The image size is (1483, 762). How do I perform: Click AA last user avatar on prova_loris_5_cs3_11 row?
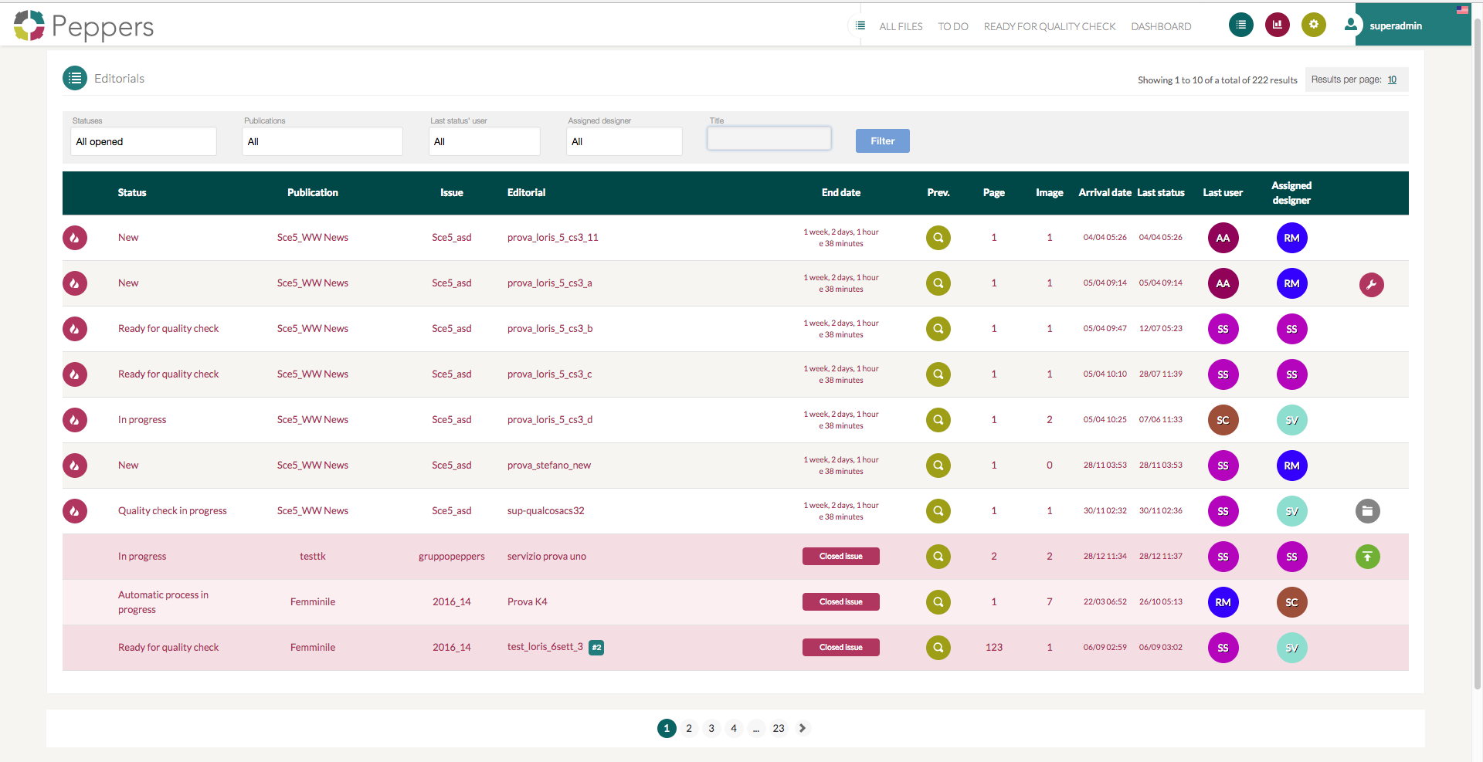coord(1223,238)
